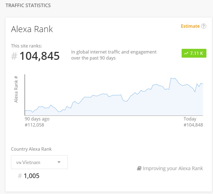
Task: Click the trending-up arrow icon in green badge
Action: coord(186,54)
